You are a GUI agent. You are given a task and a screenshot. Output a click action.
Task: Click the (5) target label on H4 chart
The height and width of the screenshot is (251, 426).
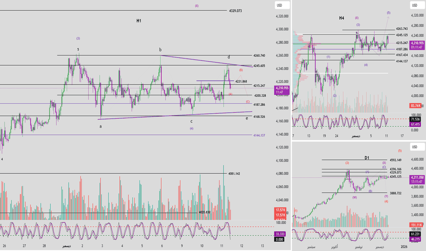point(389,13)
